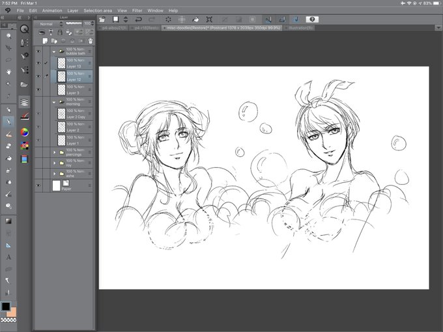Click the Scale/Rotate transform icon
This screenshot has height=332, width=443.
(209, 20)
